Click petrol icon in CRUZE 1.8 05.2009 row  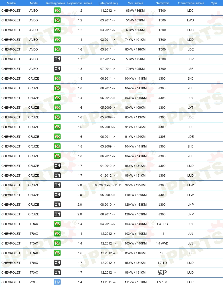57,146
